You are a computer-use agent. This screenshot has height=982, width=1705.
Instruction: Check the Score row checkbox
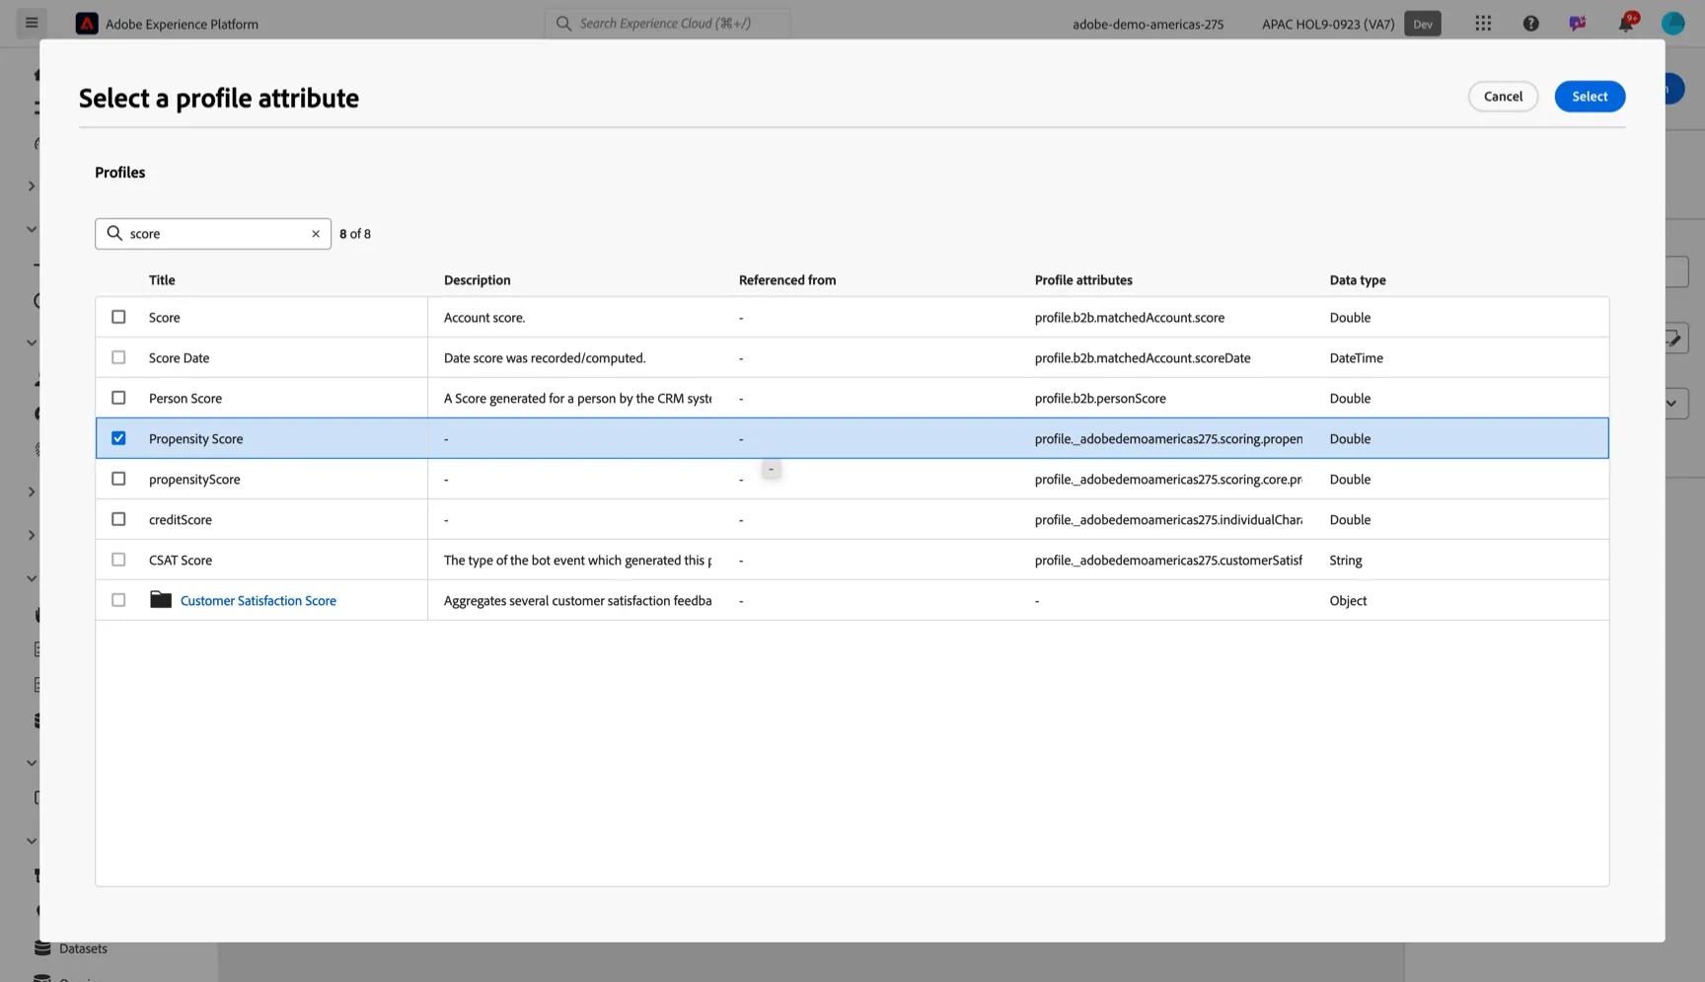(x=118, y=317)
